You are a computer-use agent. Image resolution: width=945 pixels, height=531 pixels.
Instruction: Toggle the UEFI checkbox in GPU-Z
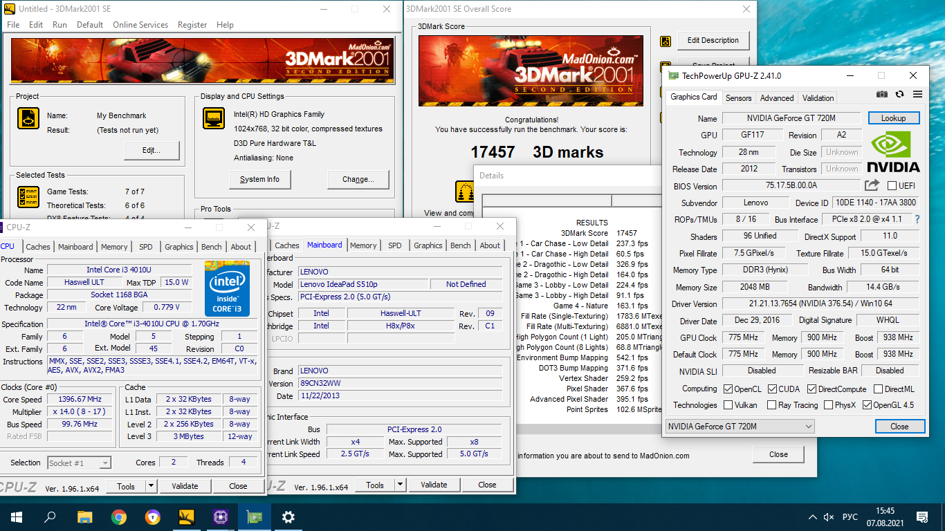(892, 185)
